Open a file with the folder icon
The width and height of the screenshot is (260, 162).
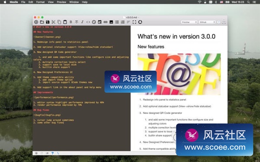(42, 22)
